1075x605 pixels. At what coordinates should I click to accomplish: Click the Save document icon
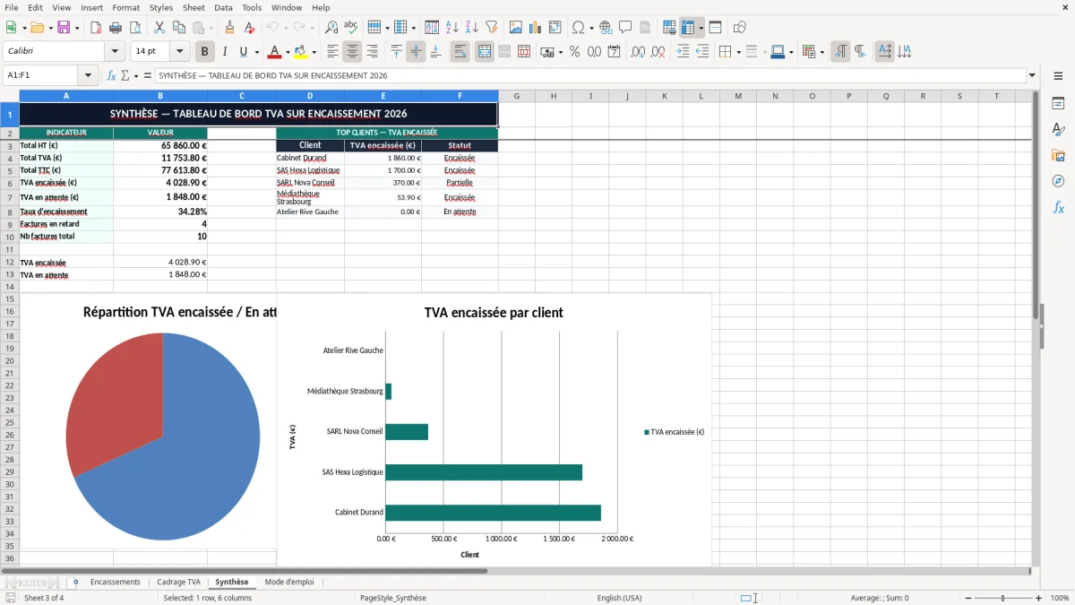click(64, 28)
